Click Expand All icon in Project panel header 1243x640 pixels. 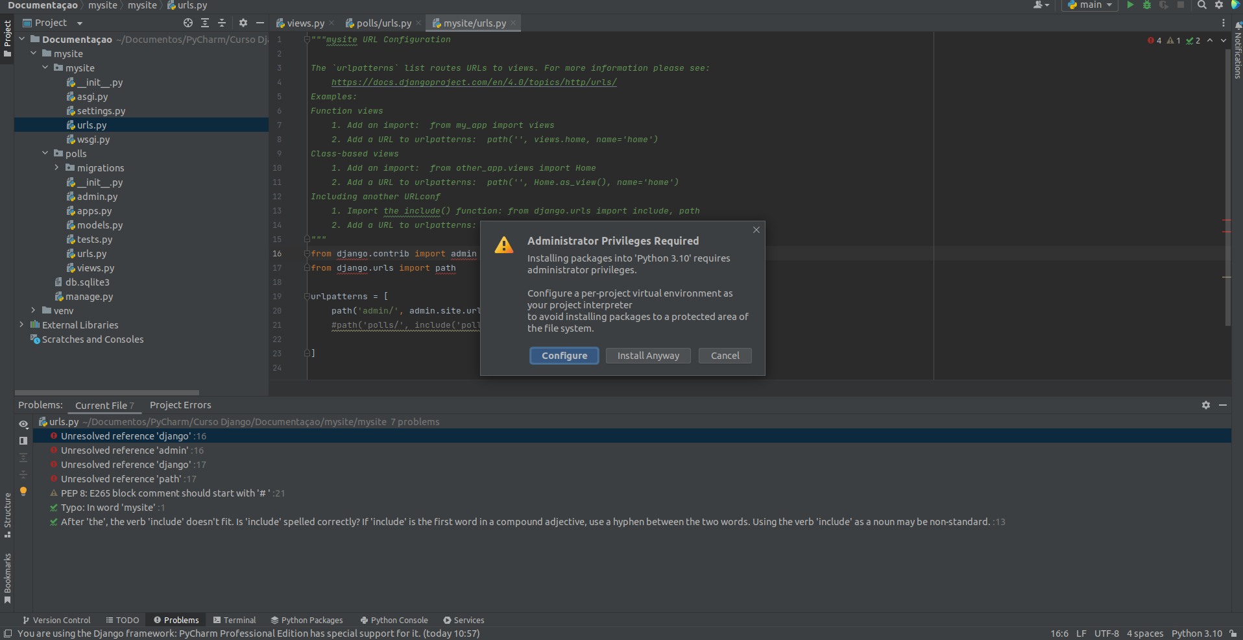pos(205,23)
